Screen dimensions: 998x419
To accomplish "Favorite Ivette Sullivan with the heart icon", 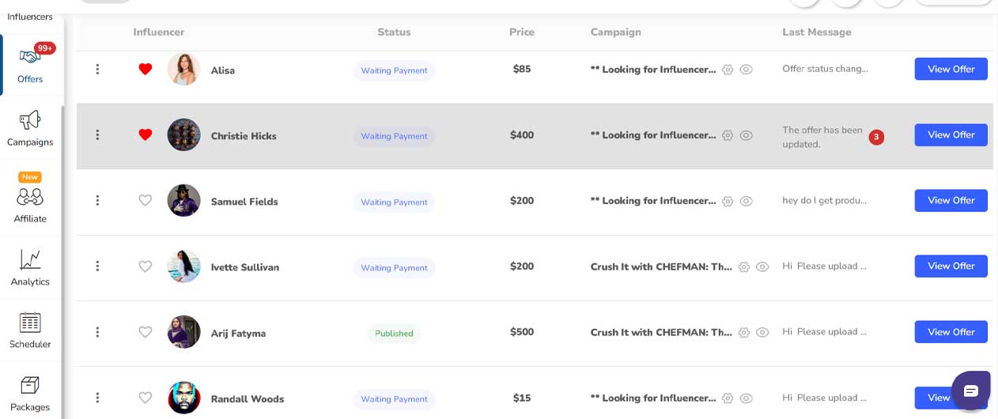I will pos(146,266).
